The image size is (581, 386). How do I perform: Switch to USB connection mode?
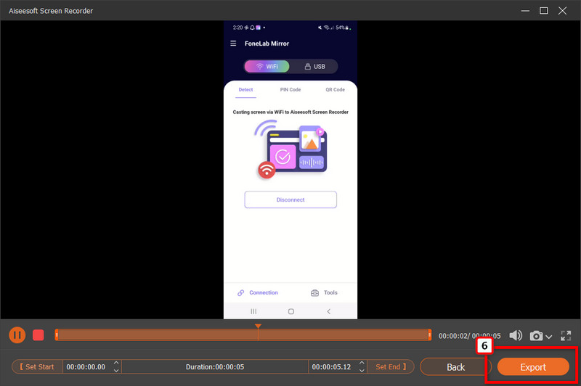click(x=314, y=67)
